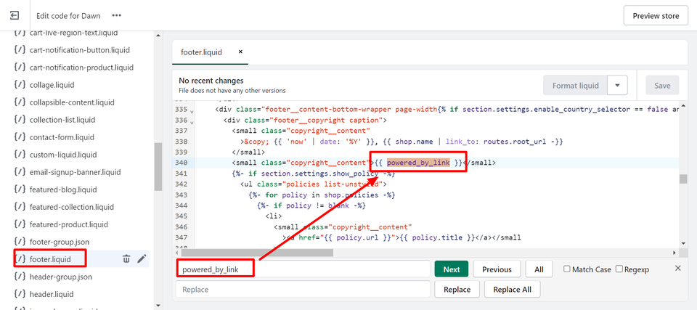Open custom-liquid.liquid file

[x=63, y=155]
